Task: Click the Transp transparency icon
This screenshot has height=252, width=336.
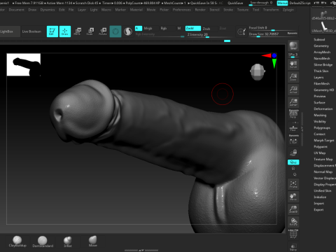Action: [x=293, y=247]
